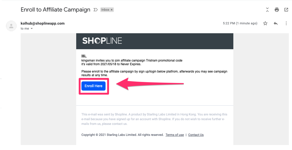Image resolution: width=292 pixels, height=150 pixels.
Task: Click the SHOPLINE logo in header
Action: [x=102, y=41]
